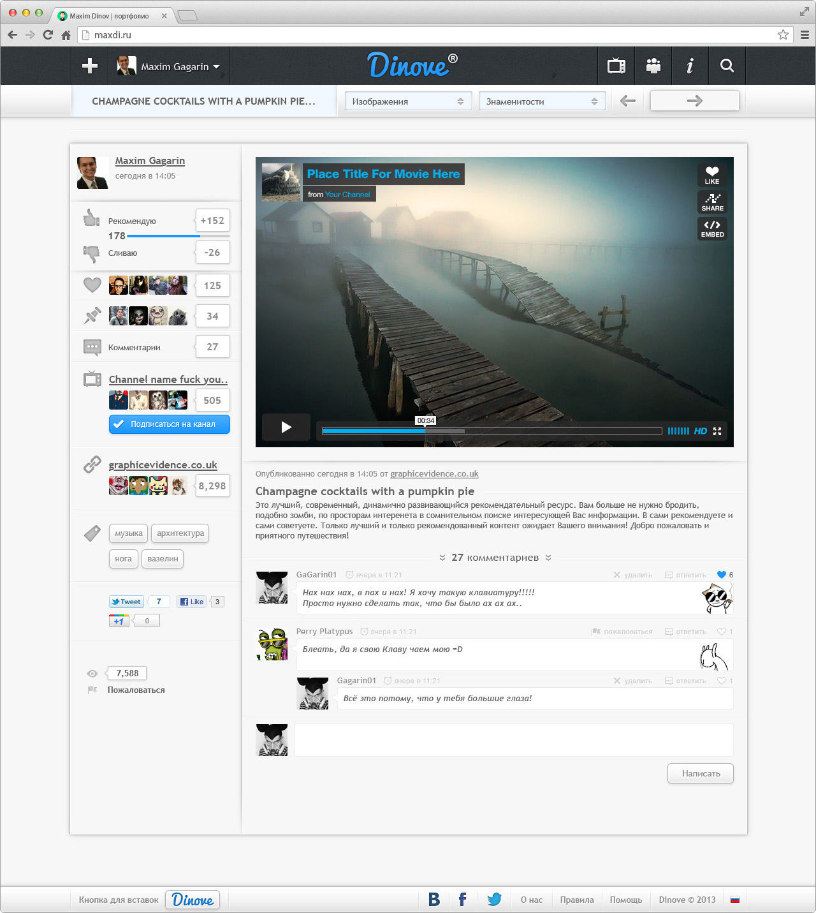Bookmark page with the star icon
The image size is (816, 913).
[x=783, y=35]
